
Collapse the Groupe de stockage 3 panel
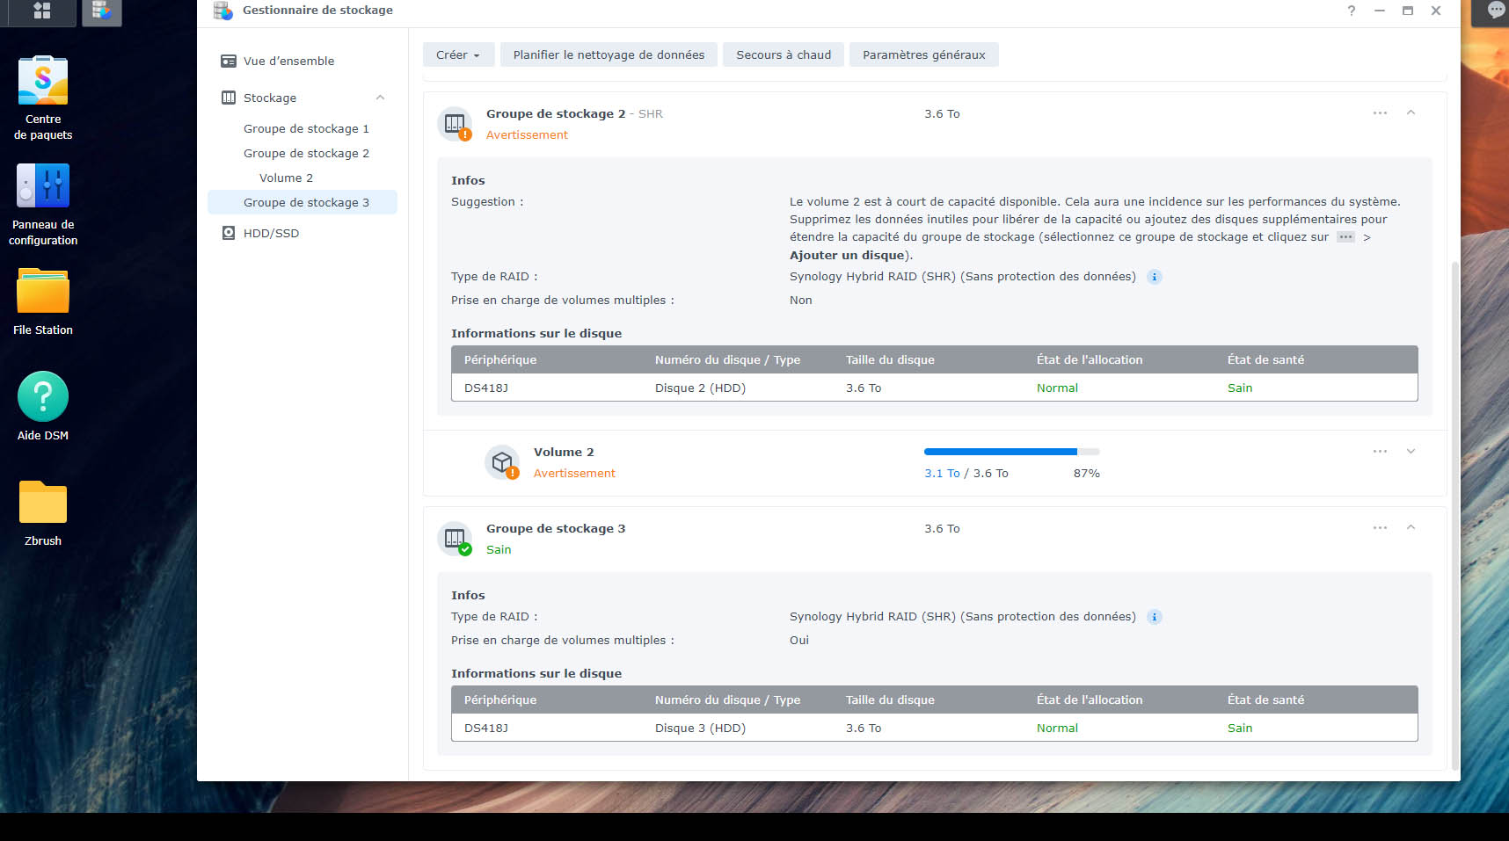click(x=1411, y=527)
